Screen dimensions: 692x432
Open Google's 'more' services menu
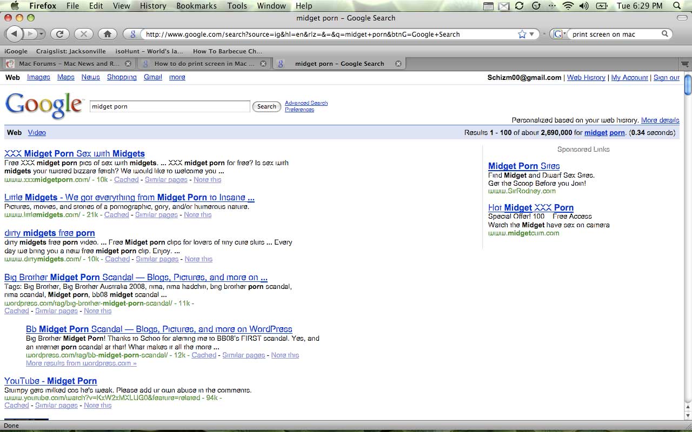tap(177, 77)
